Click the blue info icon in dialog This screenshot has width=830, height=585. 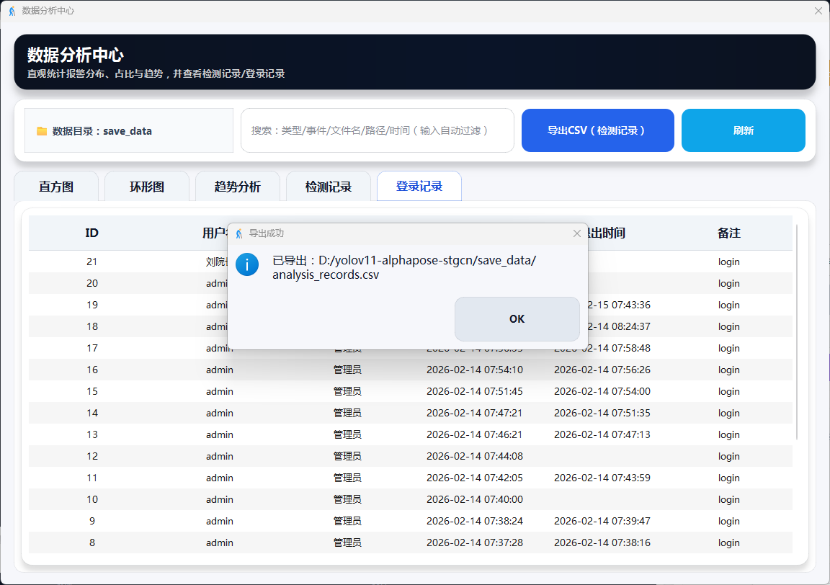click(x=247, y=264)
